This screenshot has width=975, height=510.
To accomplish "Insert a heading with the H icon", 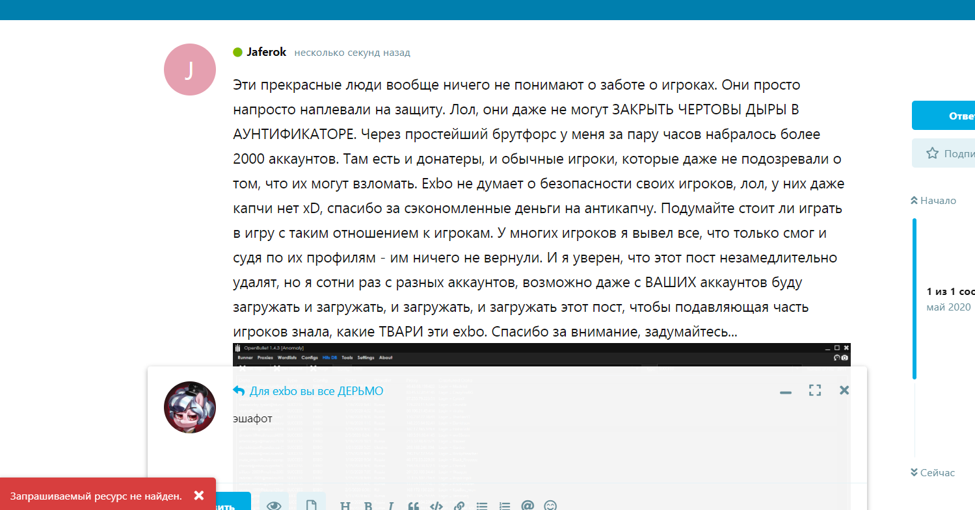I will pos(345,506).
